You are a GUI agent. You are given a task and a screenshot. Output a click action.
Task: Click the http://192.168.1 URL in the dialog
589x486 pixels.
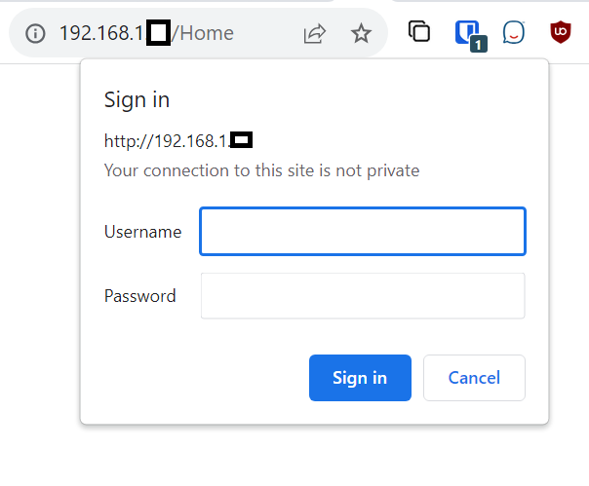tap(167, 141)
